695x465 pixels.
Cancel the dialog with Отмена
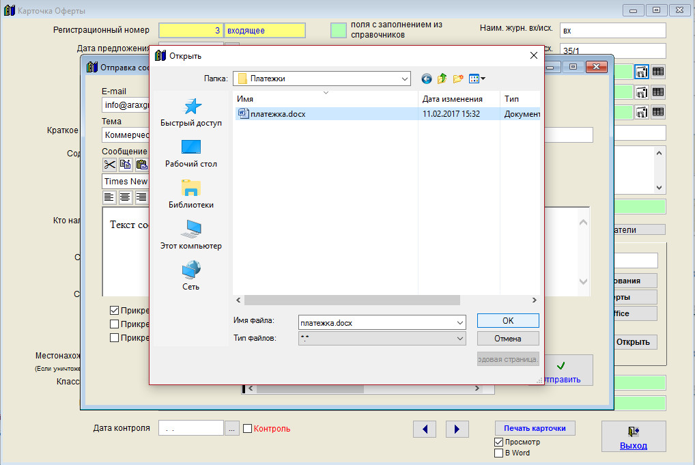coord(508,338)
